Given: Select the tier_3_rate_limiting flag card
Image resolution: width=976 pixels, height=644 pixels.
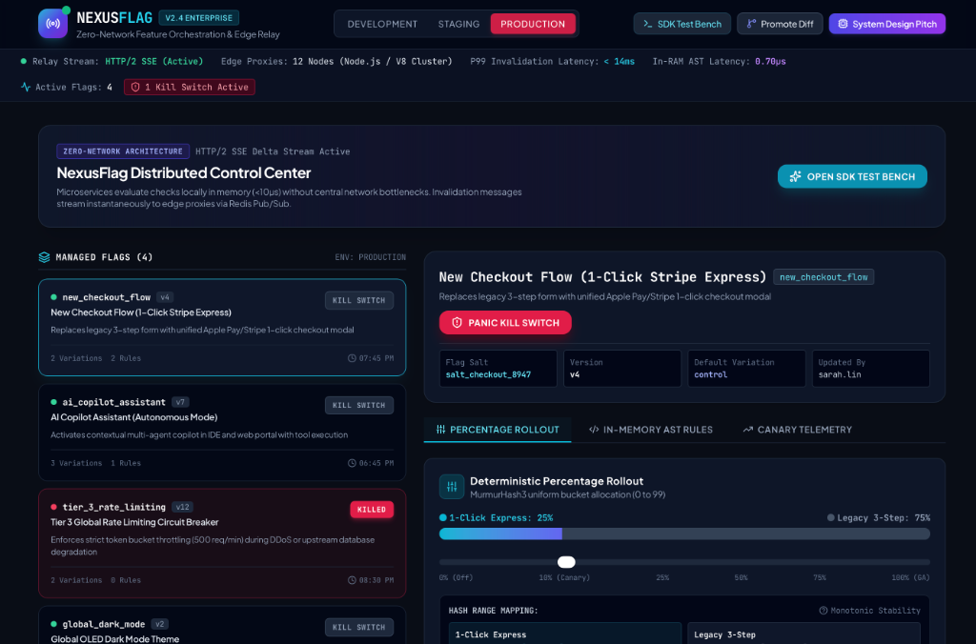Looking at the screenshot, I should 222,543.
